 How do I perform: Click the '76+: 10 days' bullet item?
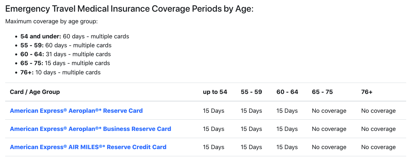(60, 72)
